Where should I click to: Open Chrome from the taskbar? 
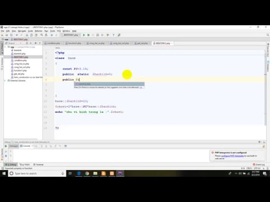[x=87, y=173]
